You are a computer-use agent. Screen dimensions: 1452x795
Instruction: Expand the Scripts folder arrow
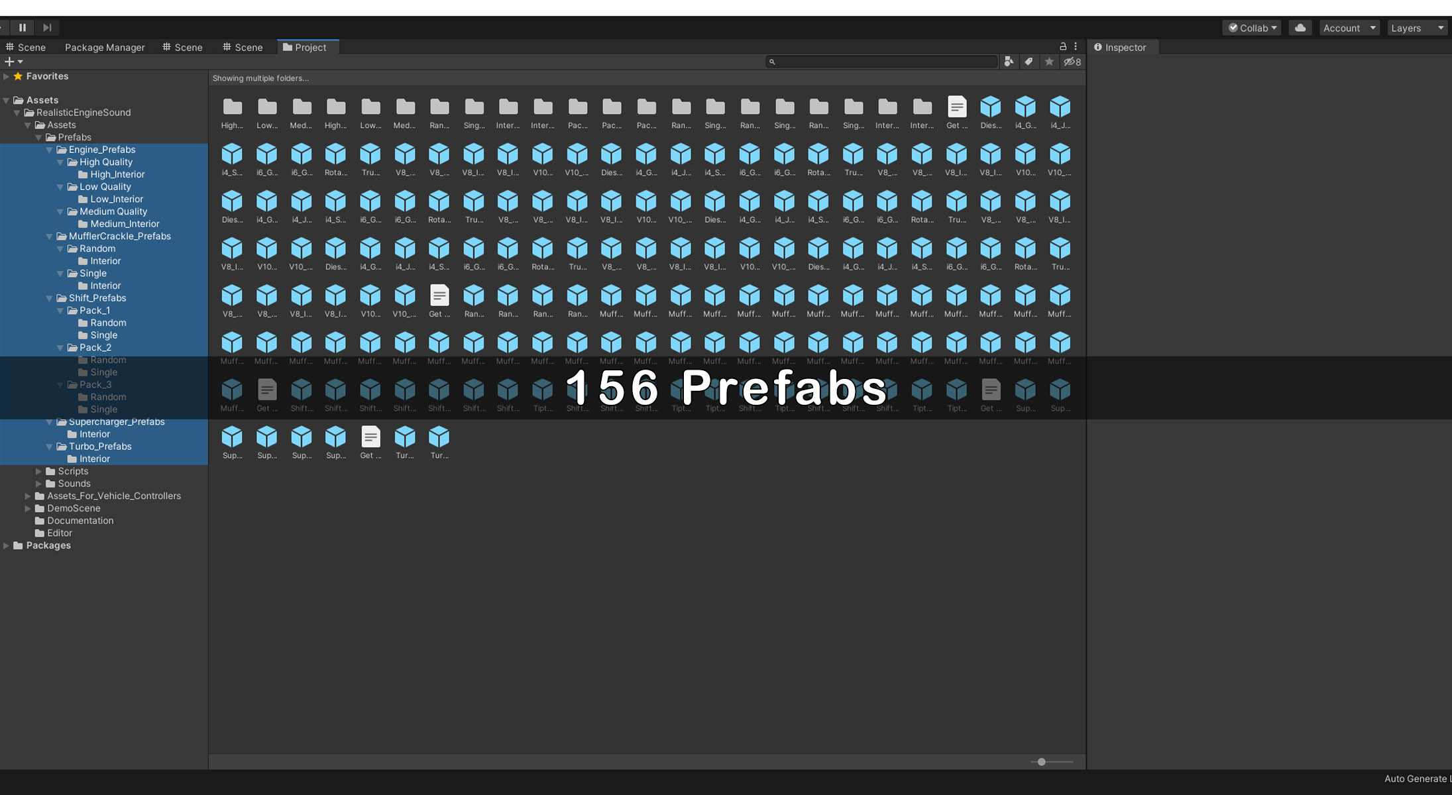click(38, 471)
